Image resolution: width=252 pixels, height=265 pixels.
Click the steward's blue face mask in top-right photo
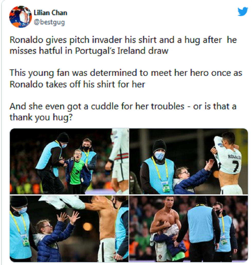[x=159, y=155]
